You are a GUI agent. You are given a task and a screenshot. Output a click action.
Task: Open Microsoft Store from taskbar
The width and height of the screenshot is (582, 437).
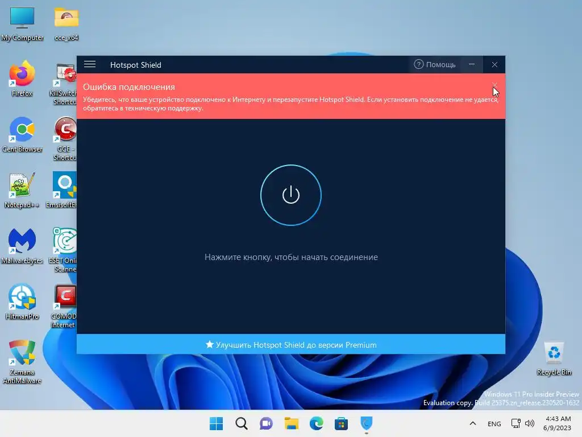pyautogui.click(x=341, y=423)
